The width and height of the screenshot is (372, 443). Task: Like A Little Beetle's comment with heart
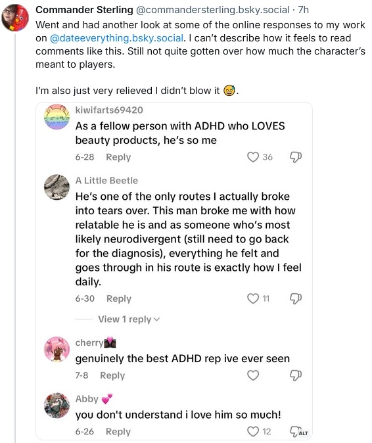(253, 298)
